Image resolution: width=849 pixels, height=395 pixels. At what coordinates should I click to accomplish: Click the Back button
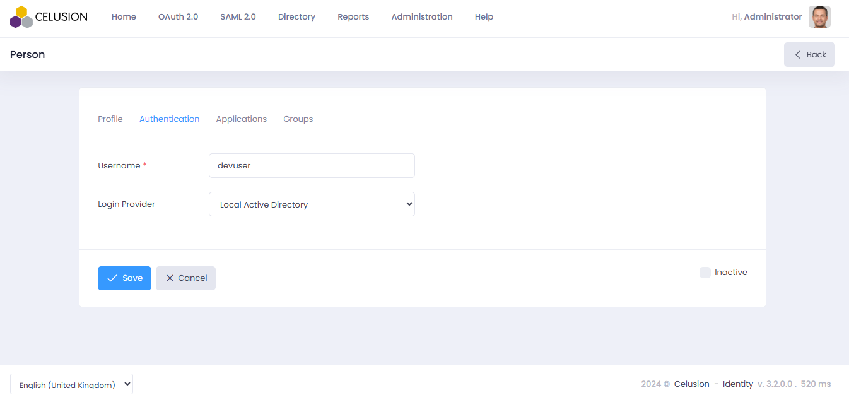click(x=809, y=54)
